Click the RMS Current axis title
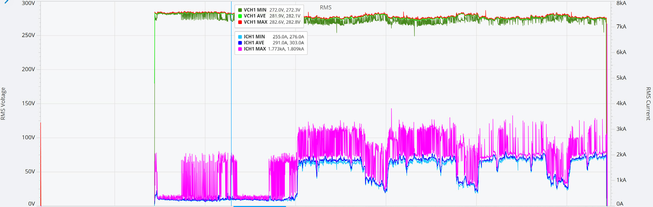Screen dimensions: 653x207 tap(648, 104)
